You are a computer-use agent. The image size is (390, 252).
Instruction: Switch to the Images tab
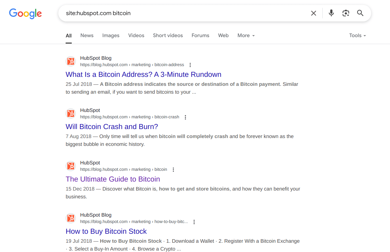click(x=111, y=35)
